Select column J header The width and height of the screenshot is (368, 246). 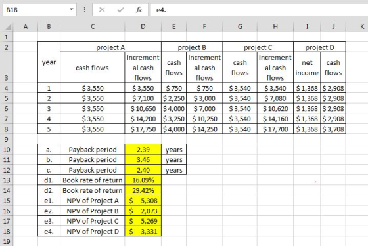click(x=333, y=26)
